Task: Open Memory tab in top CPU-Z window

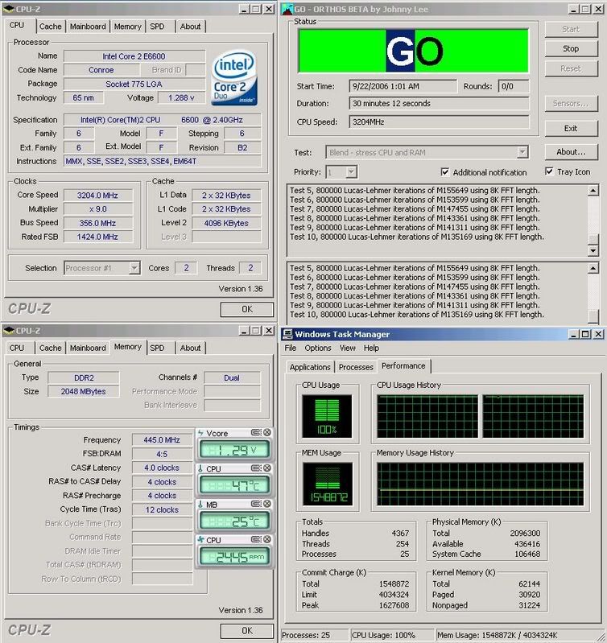Action: (x=127, y=27)
